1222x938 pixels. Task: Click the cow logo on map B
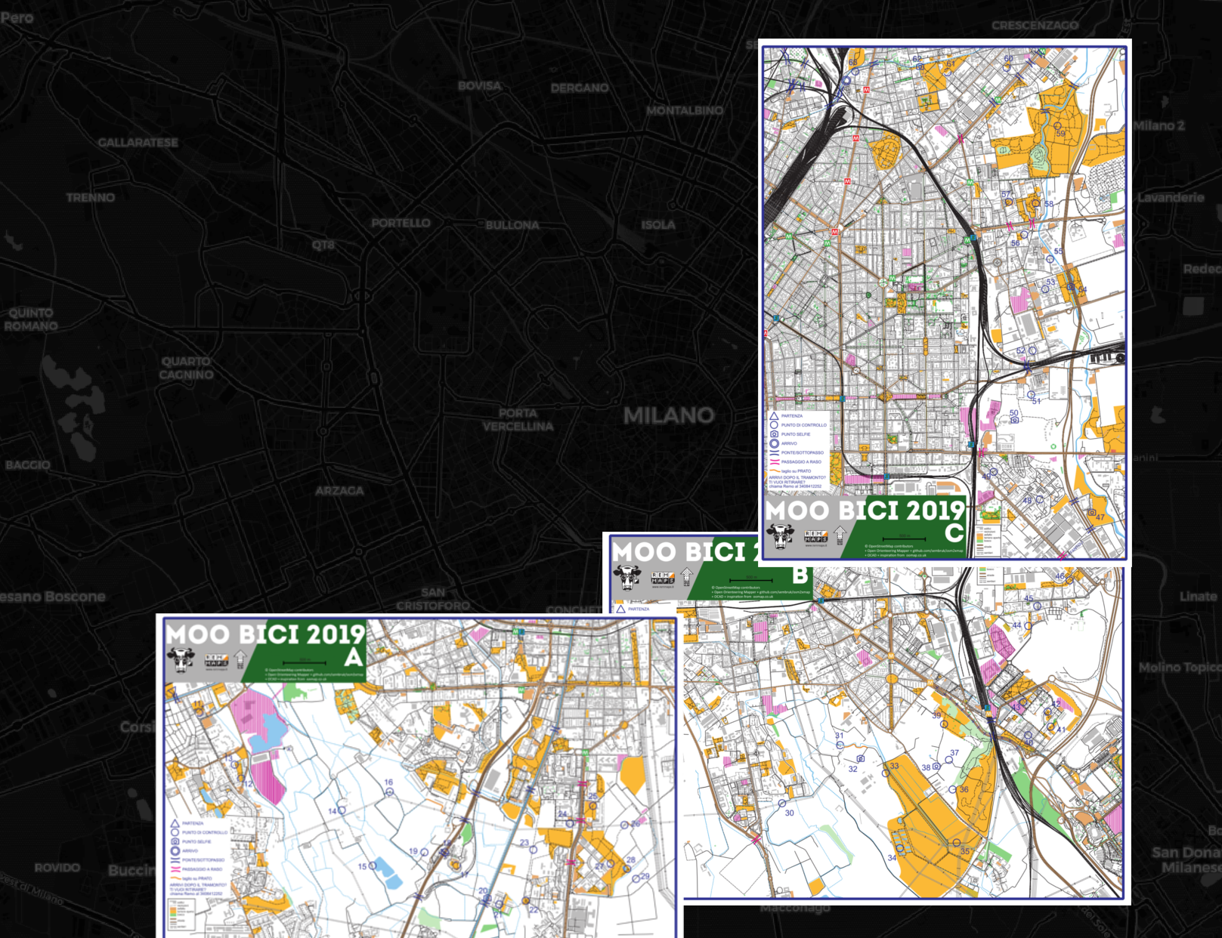tap(626, 578)
